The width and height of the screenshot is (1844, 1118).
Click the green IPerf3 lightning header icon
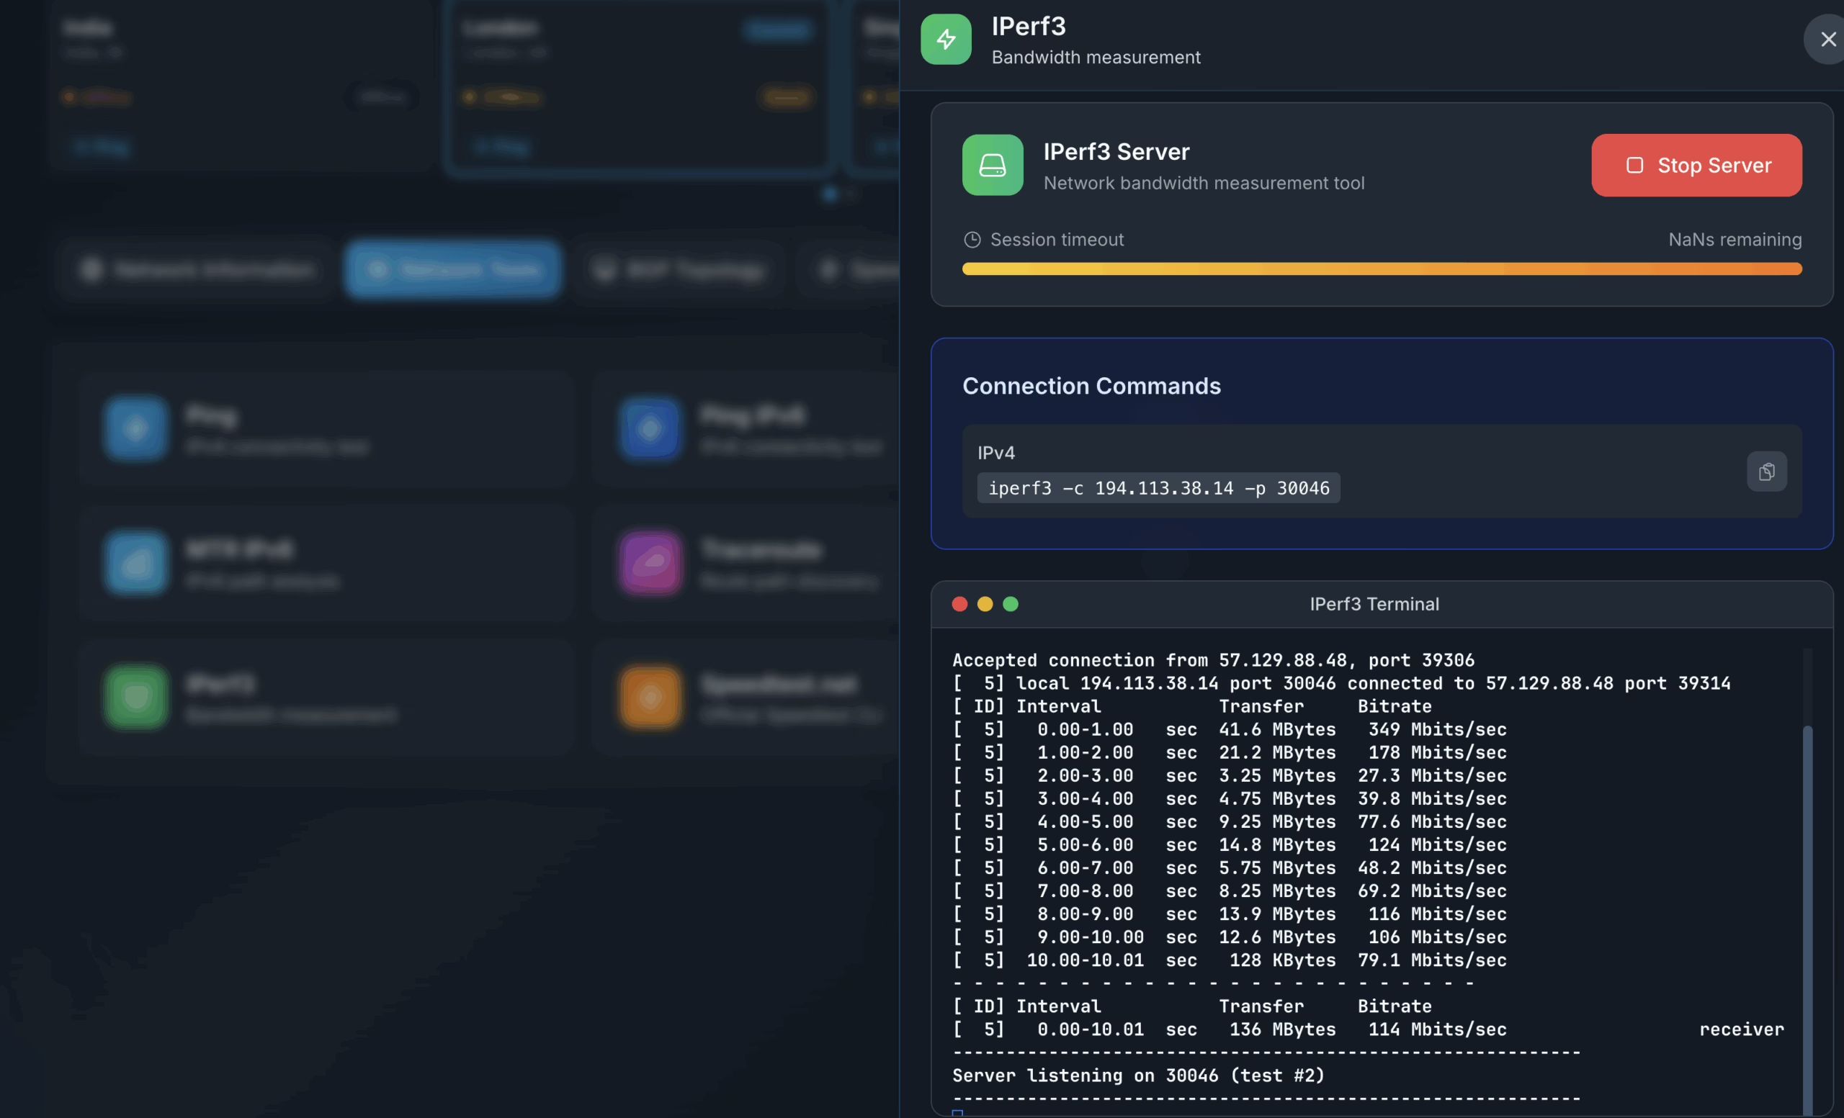pyautogui.click(x=946, y=39)
